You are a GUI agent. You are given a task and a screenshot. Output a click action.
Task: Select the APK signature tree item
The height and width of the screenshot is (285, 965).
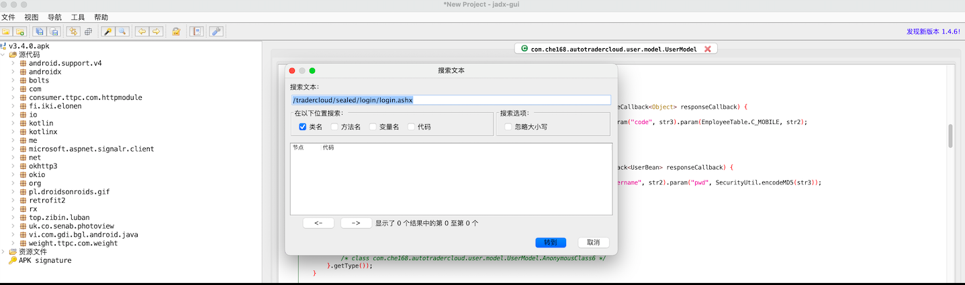(45, 260)
